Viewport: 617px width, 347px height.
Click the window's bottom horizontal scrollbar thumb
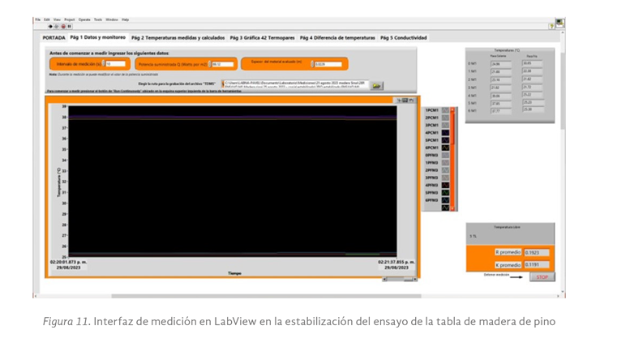[x=266, y=296]
